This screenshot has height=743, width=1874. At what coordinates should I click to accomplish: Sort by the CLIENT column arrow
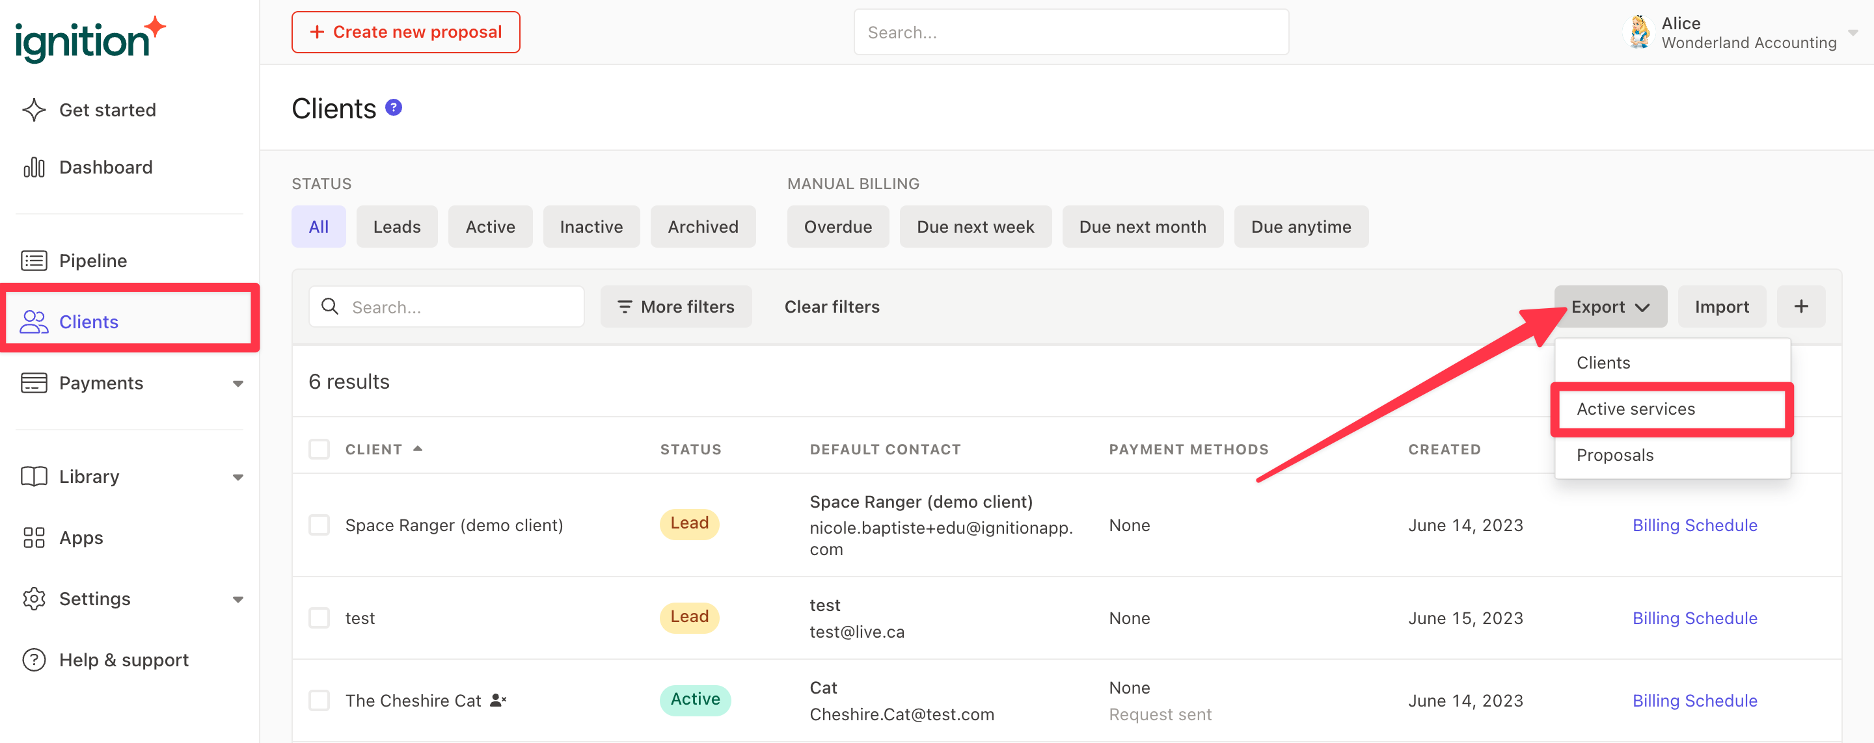tap(418, 449)
